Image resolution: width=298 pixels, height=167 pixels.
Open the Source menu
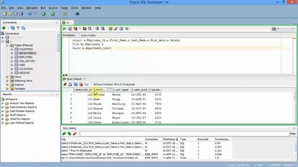pos(53,8)
